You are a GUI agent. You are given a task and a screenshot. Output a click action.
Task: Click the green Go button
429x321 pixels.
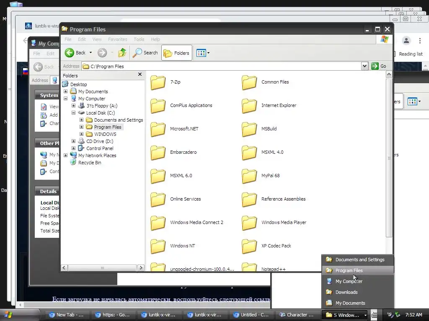coord(379,66)
